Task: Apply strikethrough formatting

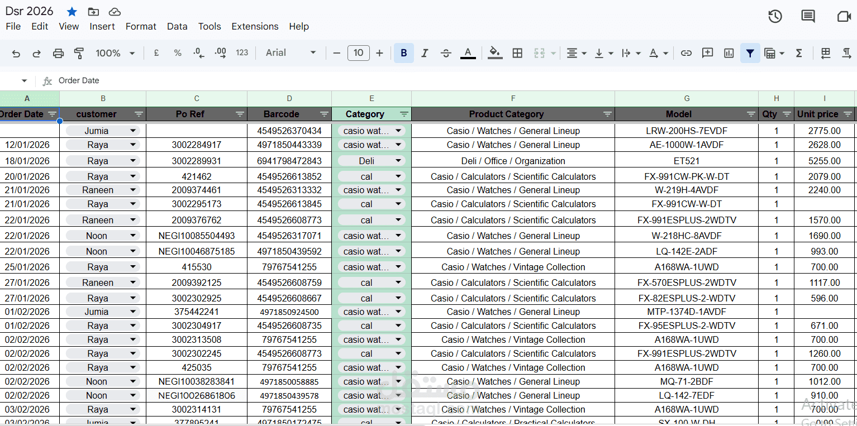Action: [x=446, y=53]
